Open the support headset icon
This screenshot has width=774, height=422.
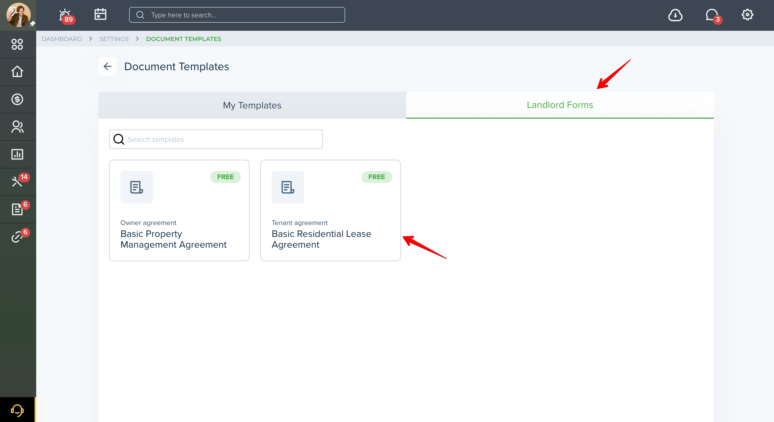tap(17, 410)
